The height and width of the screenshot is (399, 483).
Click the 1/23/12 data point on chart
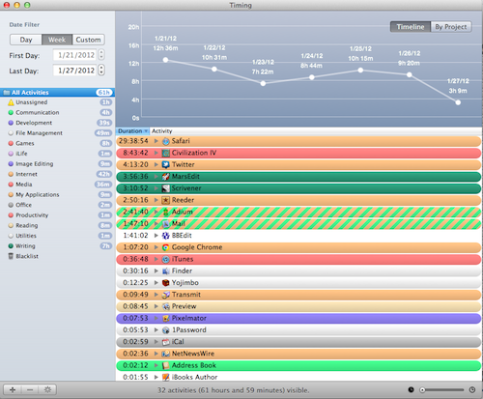coord(263,83)
